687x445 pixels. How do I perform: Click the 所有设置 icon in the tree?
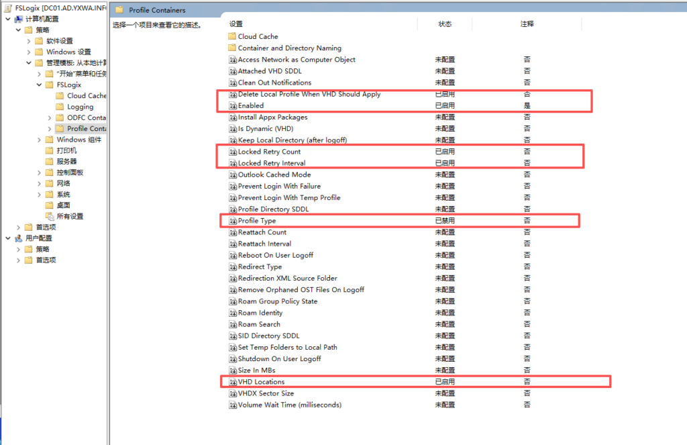tap(50, 216)
